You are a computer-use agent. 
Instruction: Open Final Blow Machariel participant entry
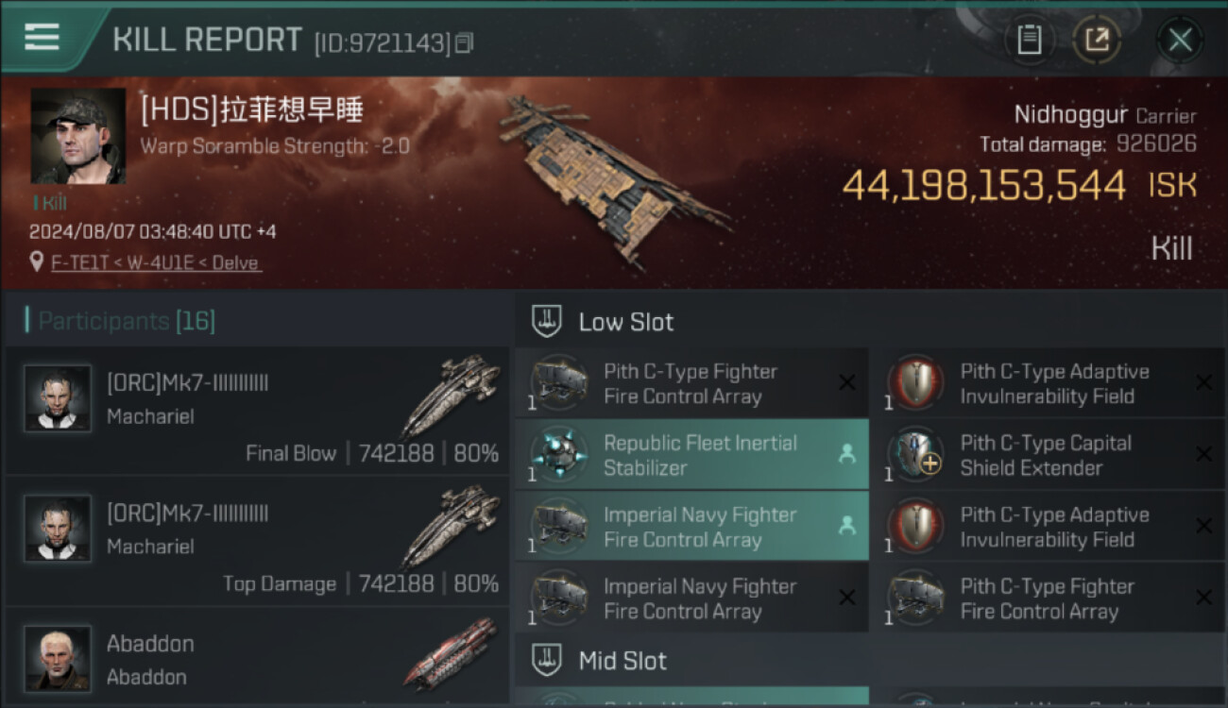pos(257,412)
